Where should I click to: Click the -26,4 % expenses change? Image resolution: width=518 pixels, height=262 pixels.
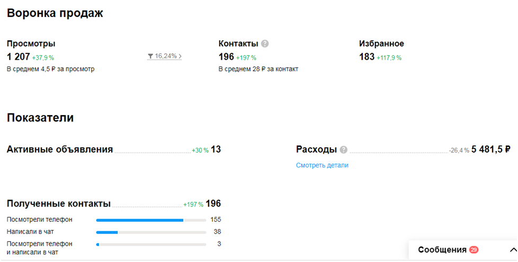(459, 150)
